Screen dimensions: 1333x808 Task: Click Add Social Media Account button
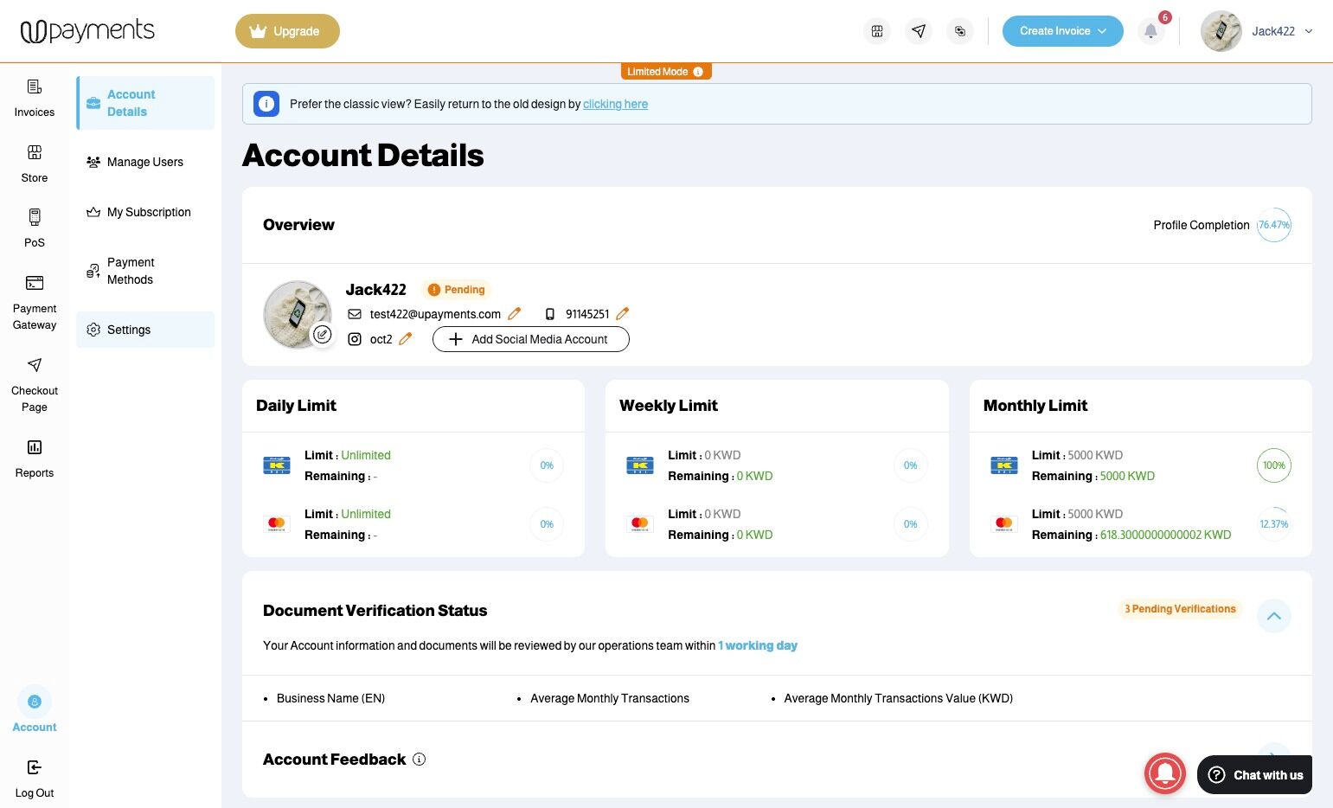click(530, 339)
